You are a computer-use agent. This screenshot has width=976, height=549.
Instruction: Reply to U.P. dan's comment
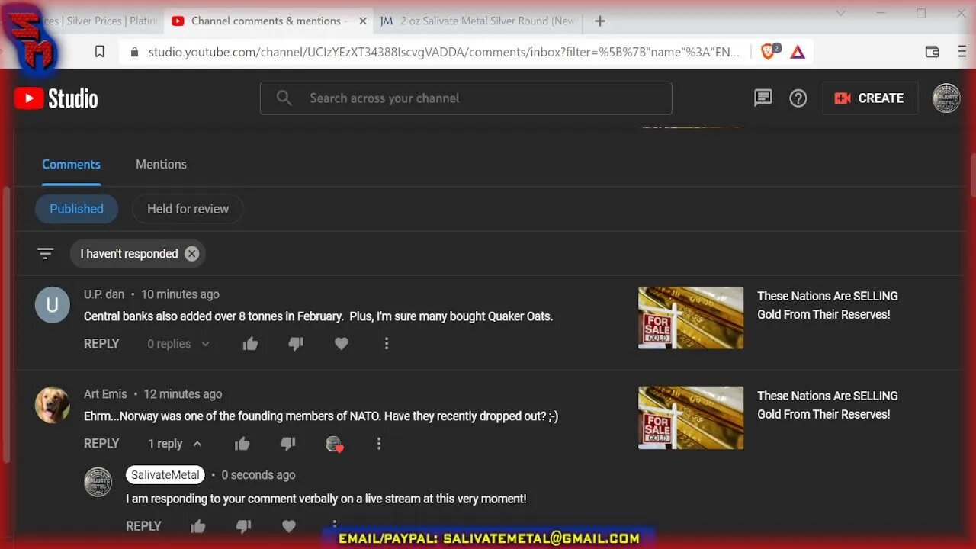tap(101, 343)
